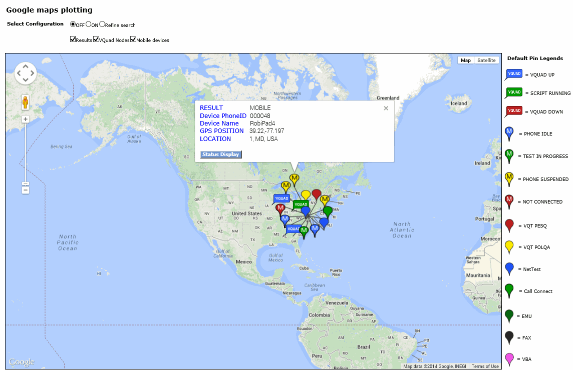The image size is (573, 370).
Task: Pan the map right with the arrow control
Action: click(32, 73)
